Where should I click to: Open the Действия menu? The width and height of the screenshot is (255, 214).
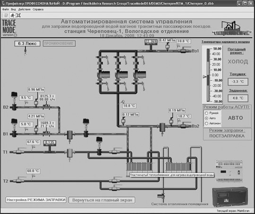[x=24, y=9]
